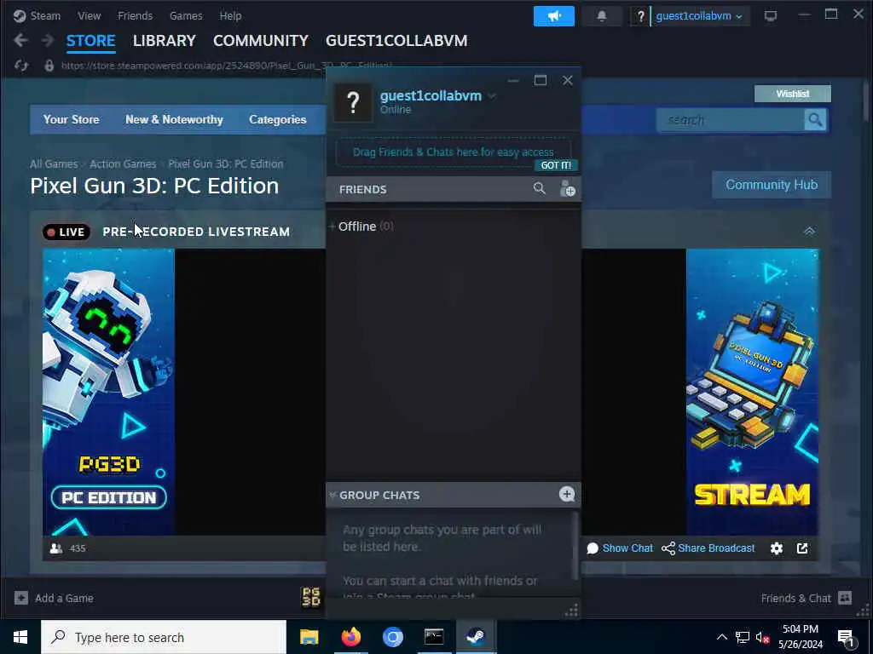Click the STREAM laptop artwork
The image size is (873, 654).
752,392
